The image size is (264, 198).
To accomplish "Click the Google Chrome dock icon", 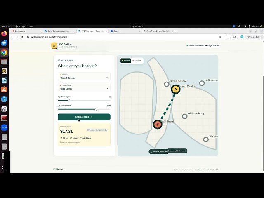I will click(4, 52).
